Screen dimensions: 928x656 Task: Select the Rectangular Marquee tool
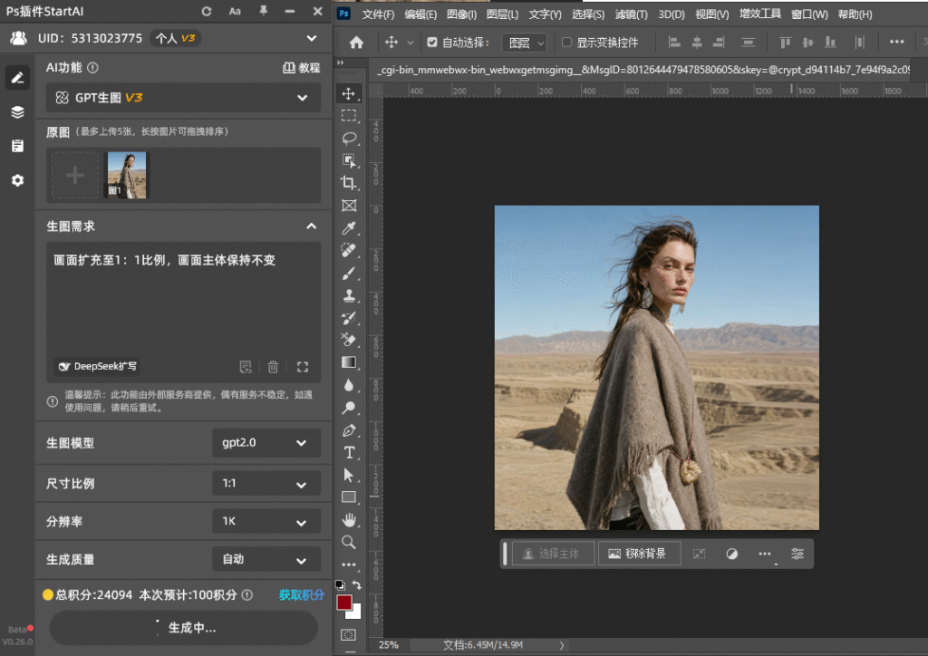click(349, 115)
